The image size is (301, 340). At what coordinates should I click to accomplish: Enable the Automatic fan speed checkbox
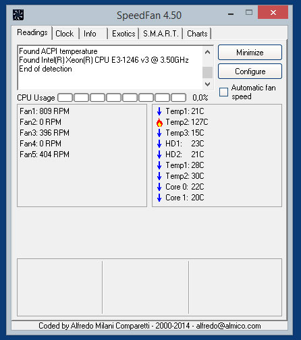(223, 92)
